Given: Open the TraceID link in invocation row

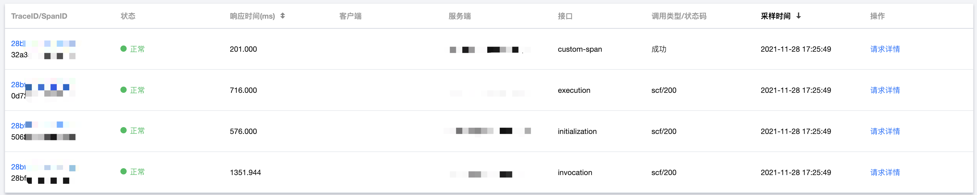Looking at the screenshot, I should coord(43,167).
